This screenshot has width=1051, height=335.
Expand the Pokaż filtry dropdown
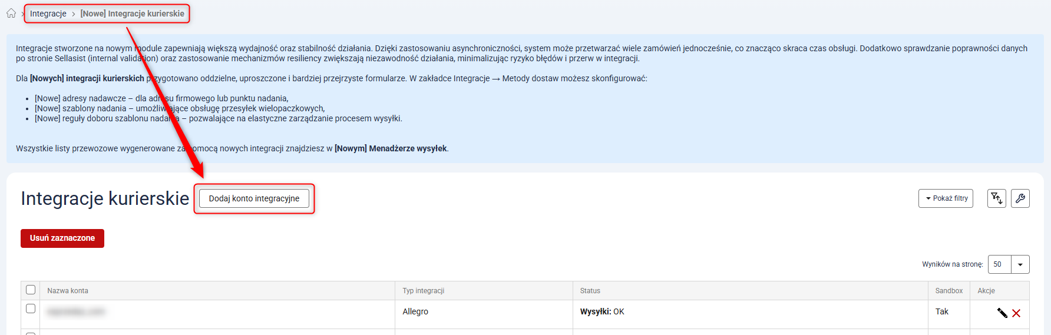(946, 198)
